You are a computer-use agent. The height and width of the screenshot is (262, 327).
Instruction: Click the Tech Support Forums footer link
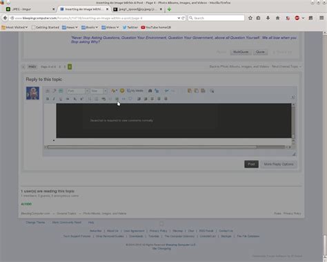77,236
